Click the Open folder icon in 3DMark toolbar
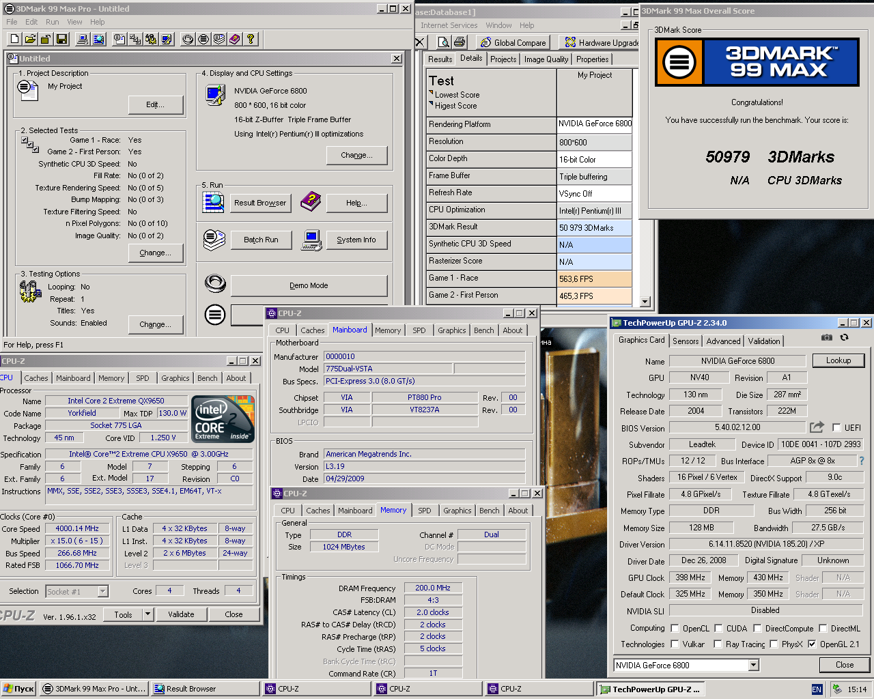Viewport: 874px width, 699px height. 30,39
